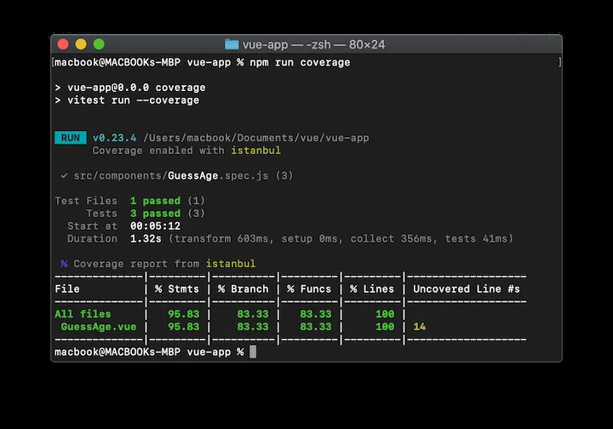Click the terminal cursor block at prompt
The width and height of the screenshot is (613, 429).
click(253, 352)
